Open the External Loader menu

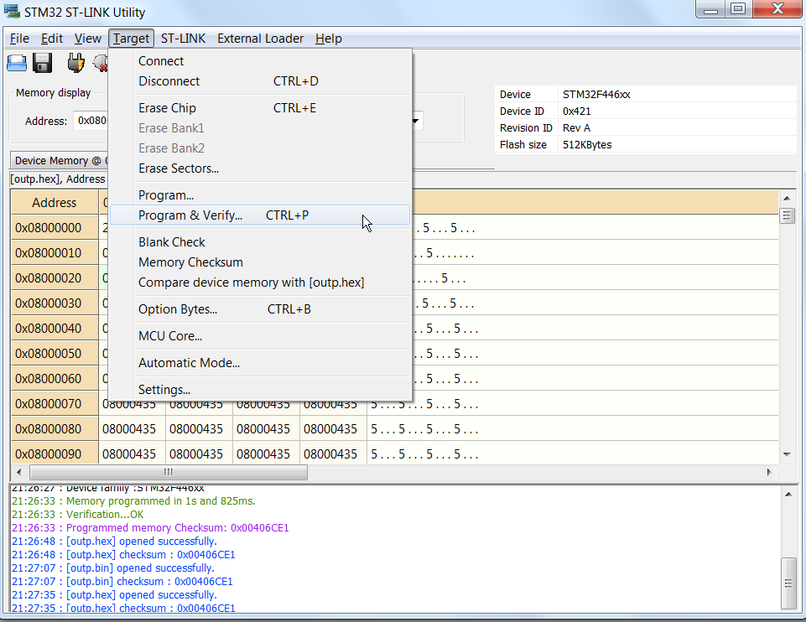coord(261,39)
